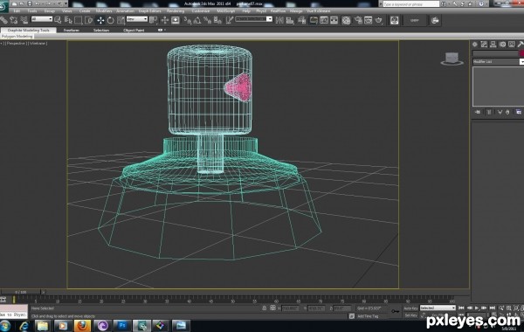Open Edit Named Selection Sets
This screenshot has height=332, width=524.
(x=229, y=20)
